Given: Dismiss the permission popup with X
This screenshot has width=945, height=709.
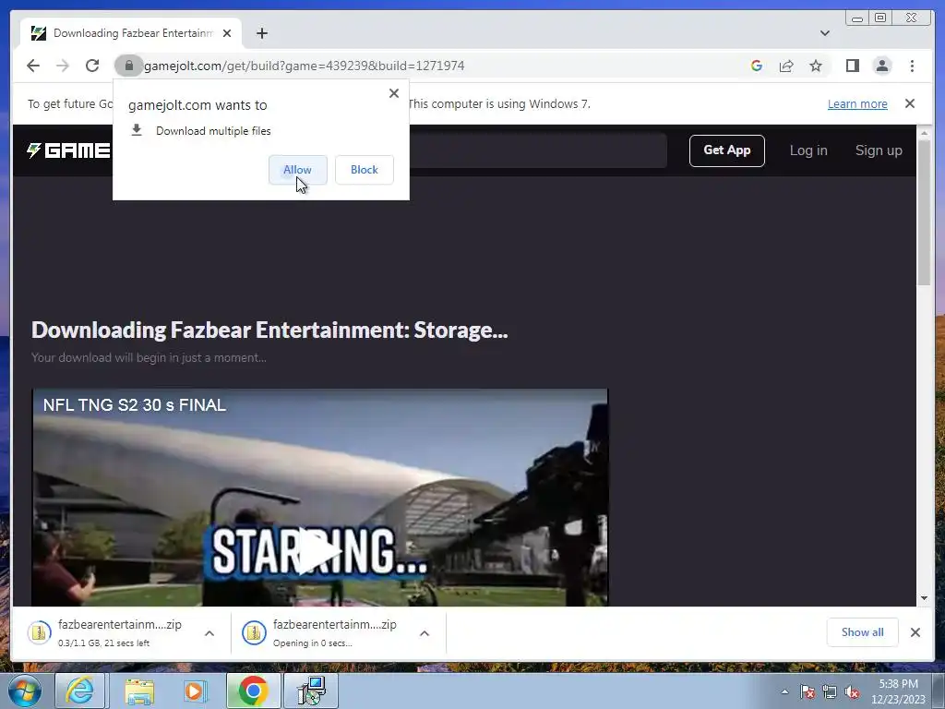Looking at the screenshot, I should click(394, 93).
